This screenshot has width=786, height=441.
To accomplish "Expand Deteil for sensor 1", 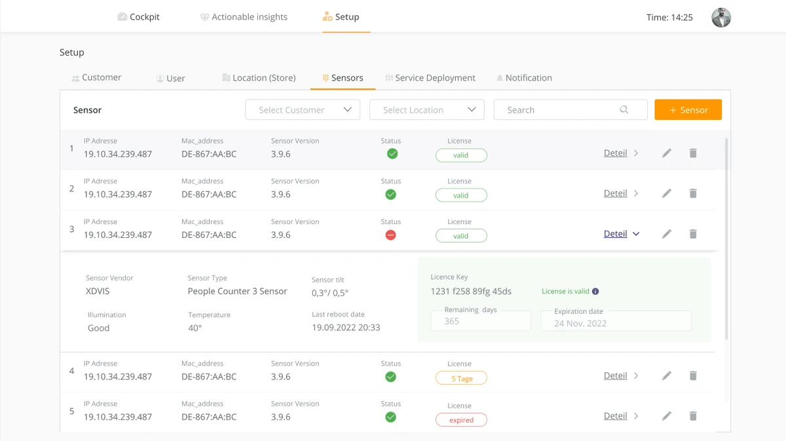I will pyautogui.click(x=621, y=153).
